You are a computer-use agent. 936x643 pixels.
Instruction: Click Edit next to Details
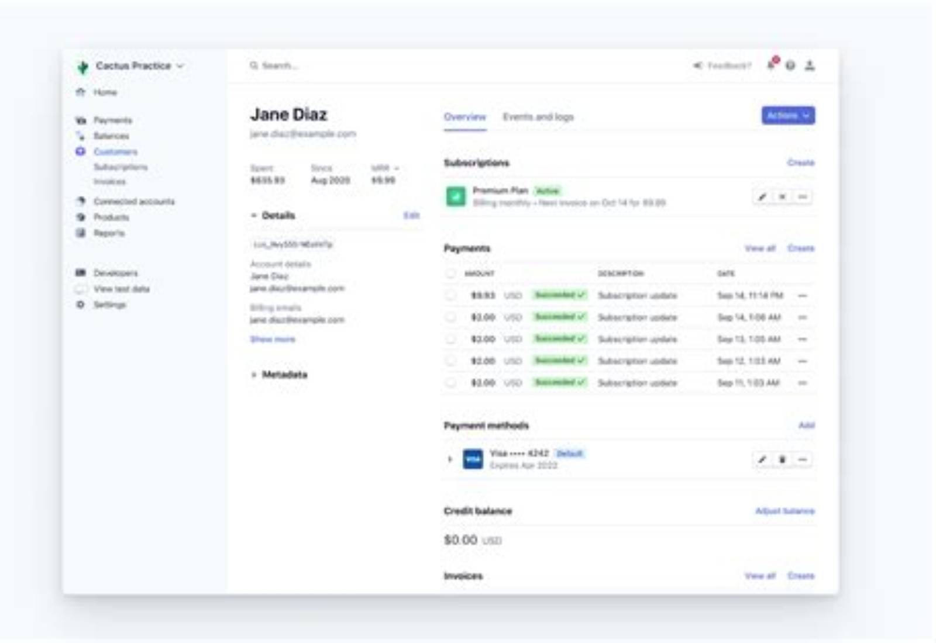(412, 215)
